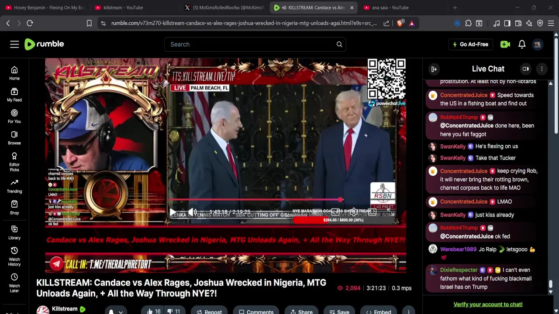Dislike the video with thumbs down
559x314 pixels.
point(174,311)
